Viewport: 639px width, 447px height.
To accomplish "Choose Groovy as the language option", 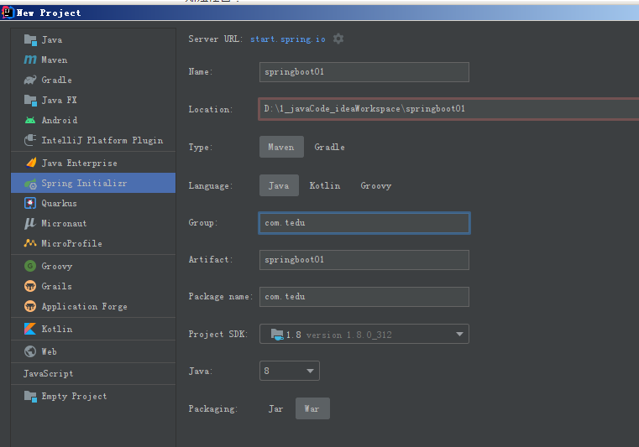I will pos(375,185).
